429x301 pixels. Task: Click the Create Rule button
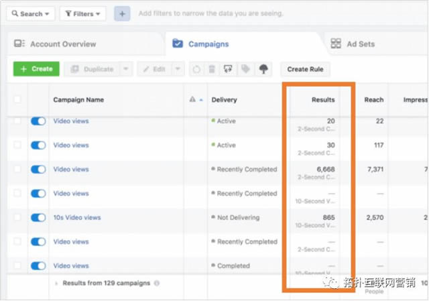point(305,69)
